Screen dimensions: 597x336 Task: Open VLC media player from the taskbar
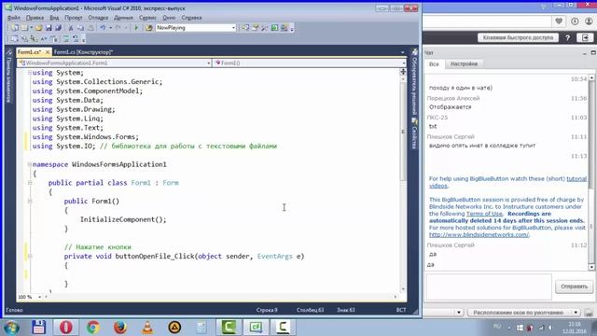coord(147,328)
